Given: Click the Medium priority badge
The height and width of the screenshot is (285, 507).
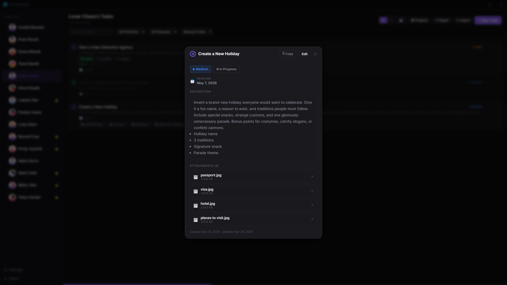Looking at the screenshot, I should 200,69.
